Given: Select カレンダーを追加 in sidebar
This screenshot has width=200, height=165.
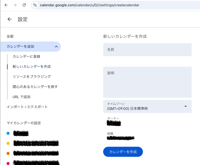Looking at the screenshot, I should 31,47.
